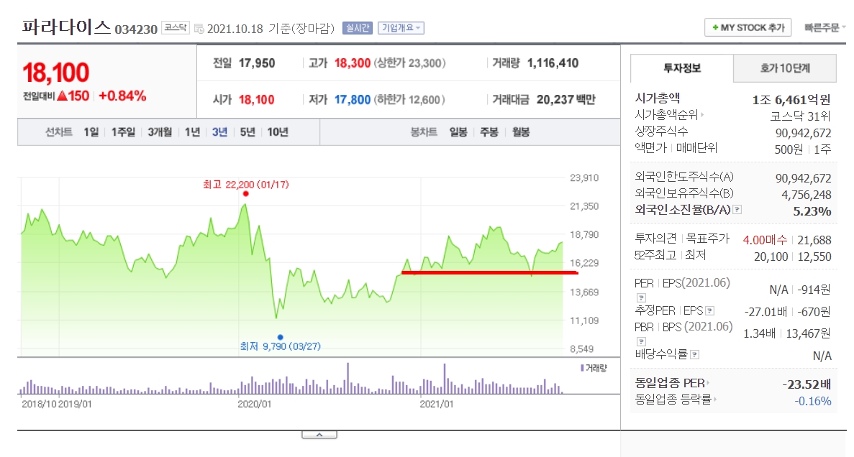The width and height of the screenshot is (854, 457).
Task: Switch to the 투자정보 tab
Action: point(682,68)
